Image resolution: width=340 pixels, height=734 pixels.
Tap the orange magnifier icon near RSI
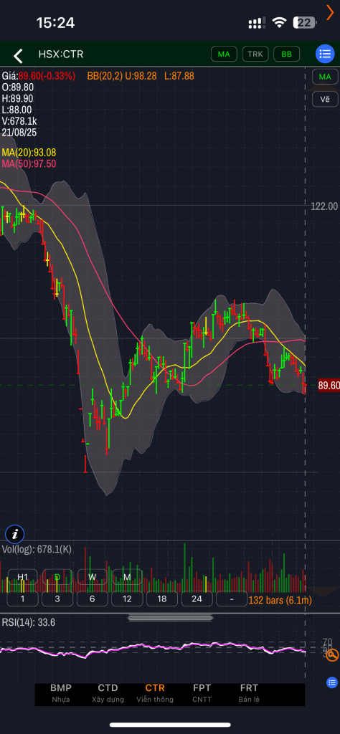click(332, 655)
